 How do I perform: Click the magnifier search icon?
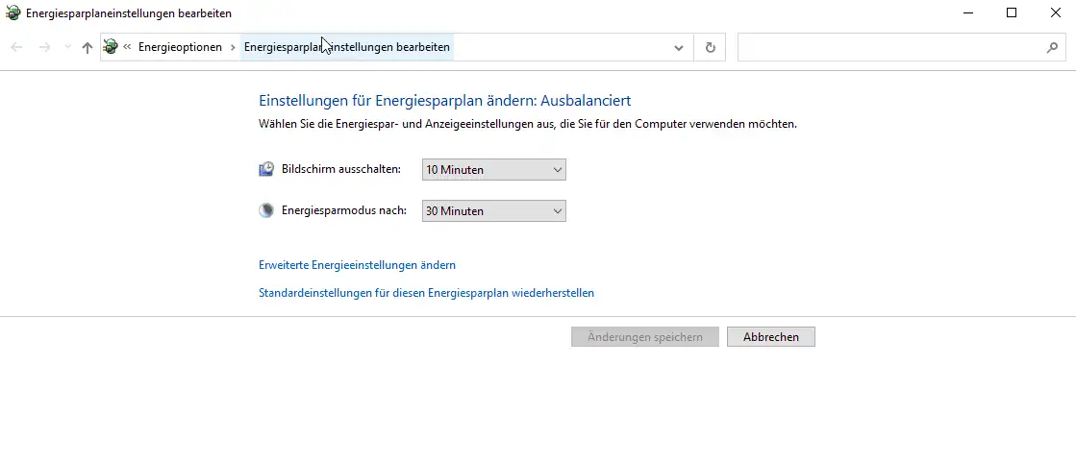1052,47
